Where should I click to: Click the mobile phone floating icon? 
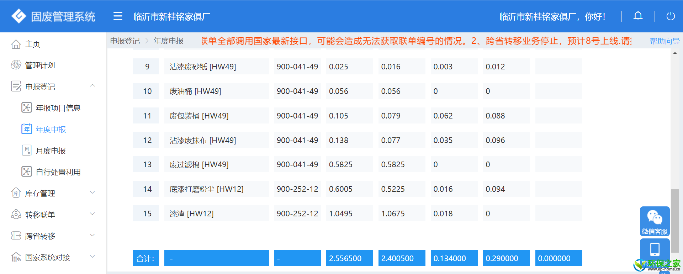655,249
